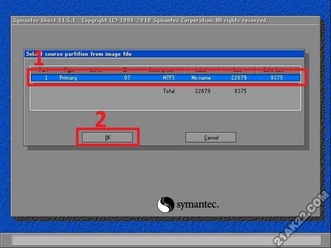The image size is (331, 248).
Task: Select partition row 1 Primary
Action: click(165, 78)
